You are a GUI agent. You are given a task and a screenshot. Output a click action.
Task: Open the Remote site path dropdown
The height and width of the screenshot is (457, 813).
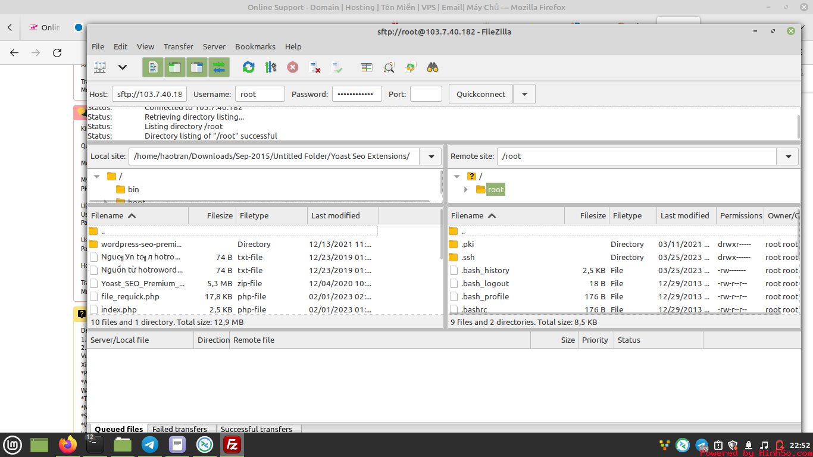(x=787, y=156)
